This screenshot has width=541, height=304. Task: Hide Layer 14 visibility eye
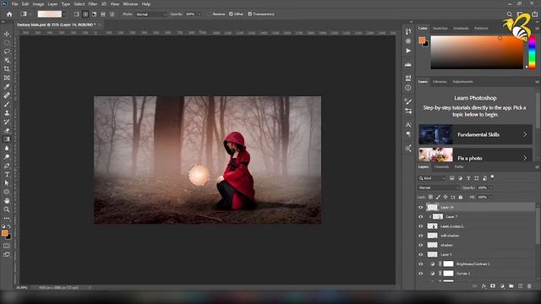click(421, 207)
